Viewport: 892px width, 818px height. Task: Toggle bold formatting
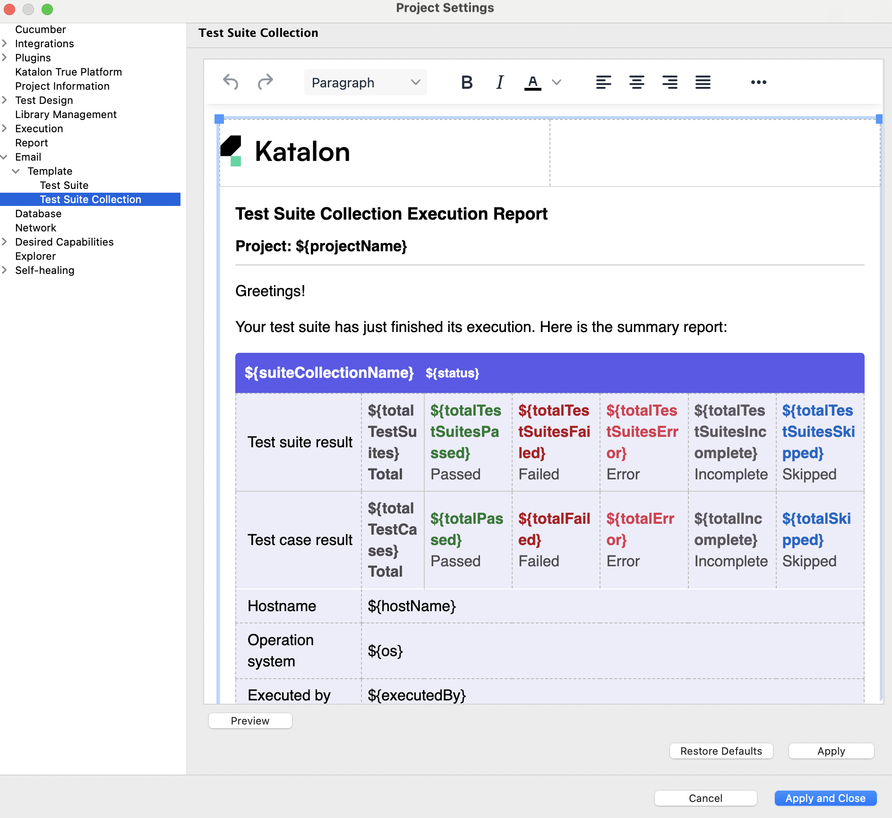click(x=467, y=82)
